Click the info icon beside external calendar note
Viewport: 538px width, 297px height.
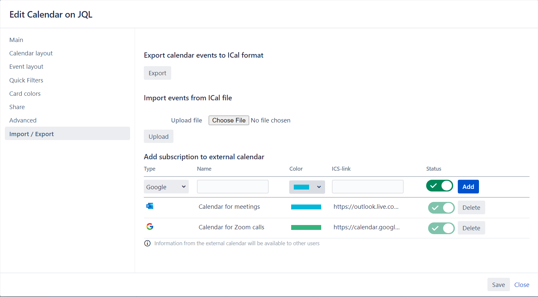point(147,243)
